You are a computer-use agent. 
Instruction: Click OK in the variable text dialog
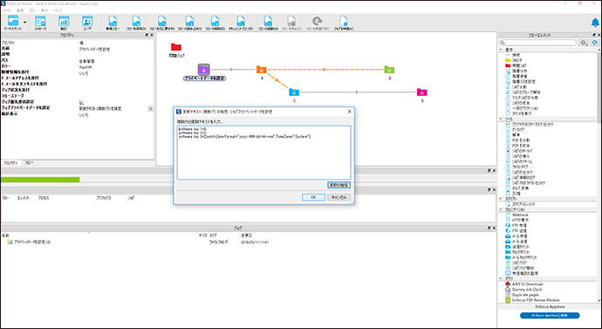(x=313, y=197)
